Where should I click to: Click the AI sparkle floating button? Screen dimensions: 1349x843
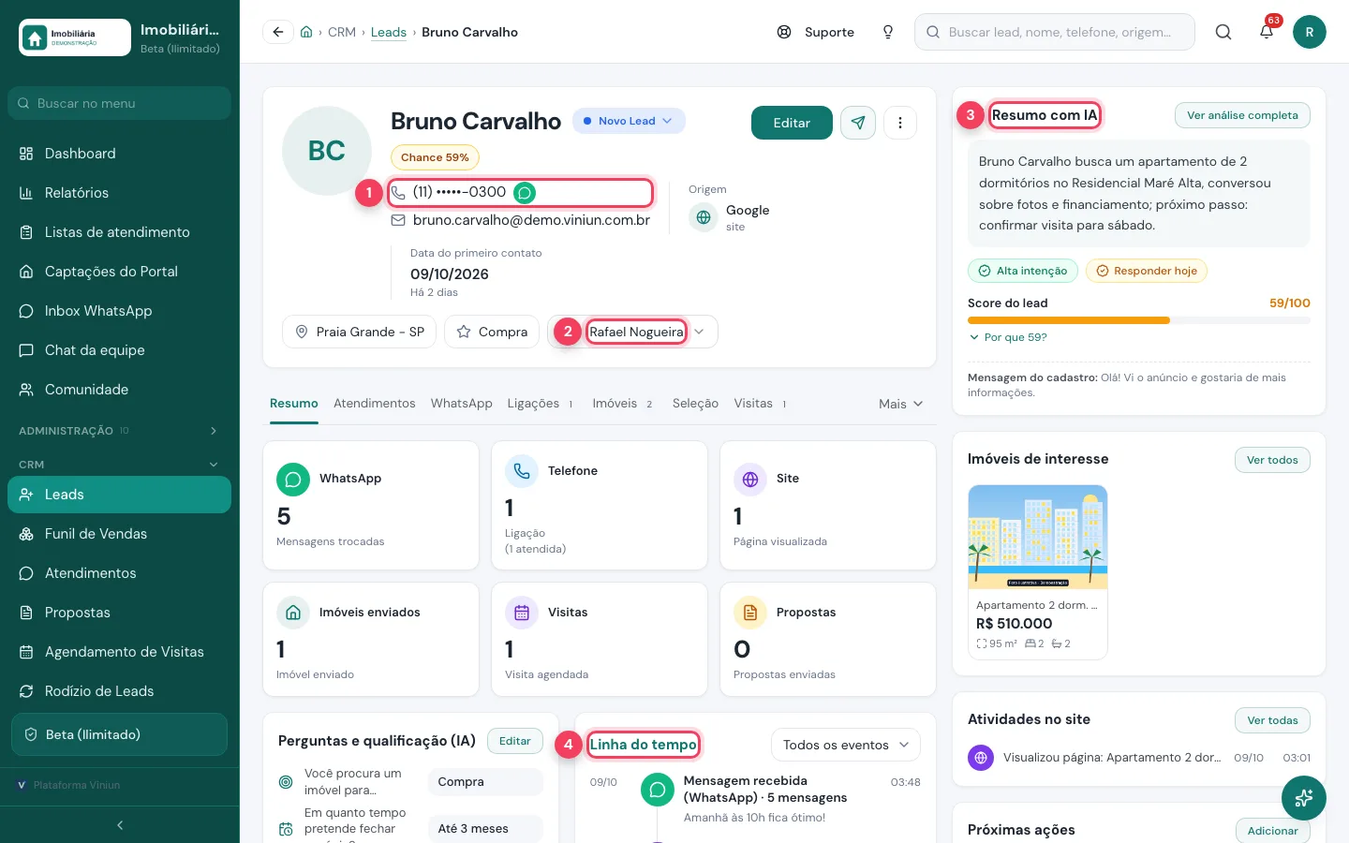point(1304,799)
